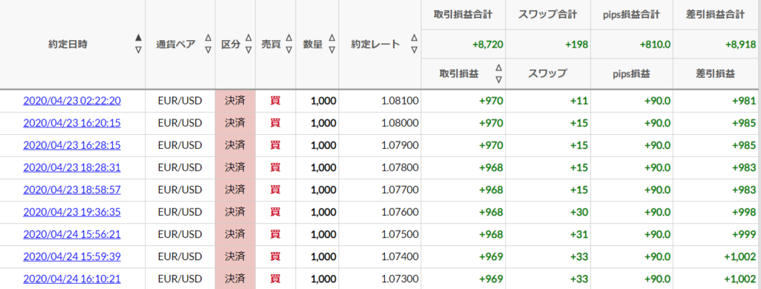Click 買 cell in the 16:20:15 row

(275, 123)
